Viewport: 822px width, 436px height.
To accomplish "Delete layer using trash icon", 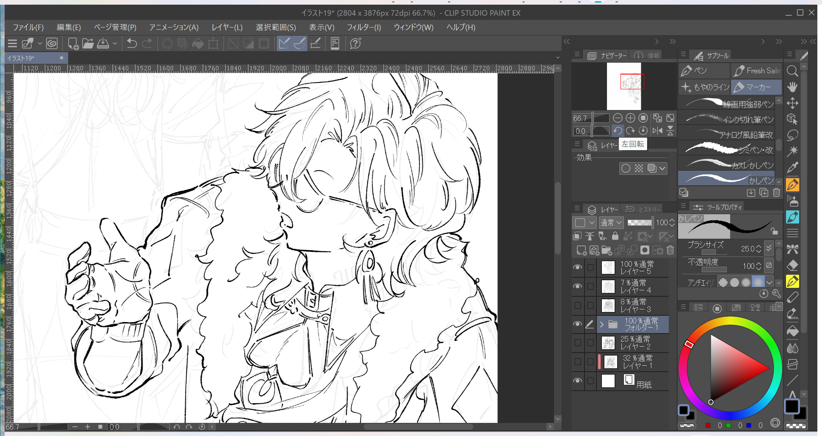I will [x=670, y=250].
